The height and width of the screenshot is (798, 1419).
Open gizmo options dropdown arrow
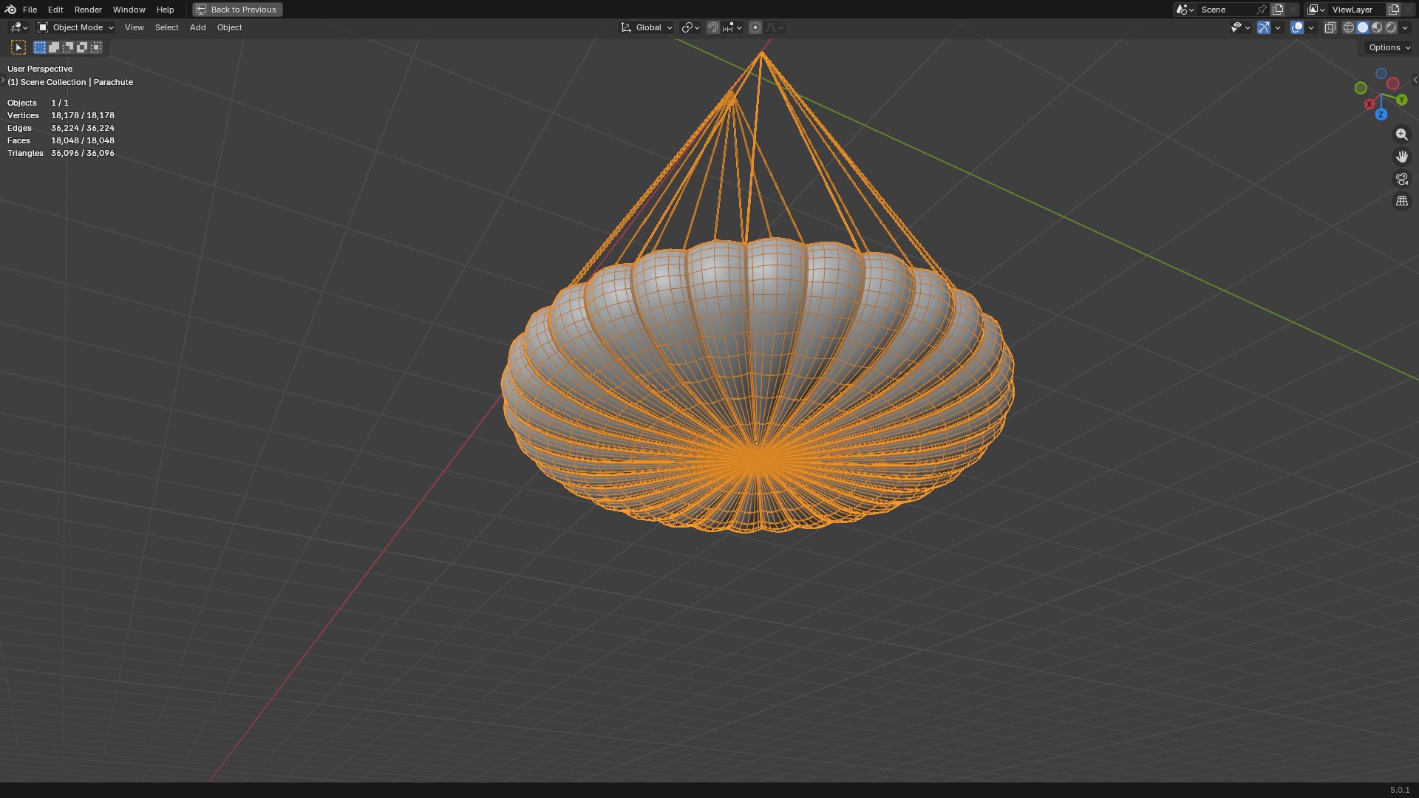coord(1278,27)
